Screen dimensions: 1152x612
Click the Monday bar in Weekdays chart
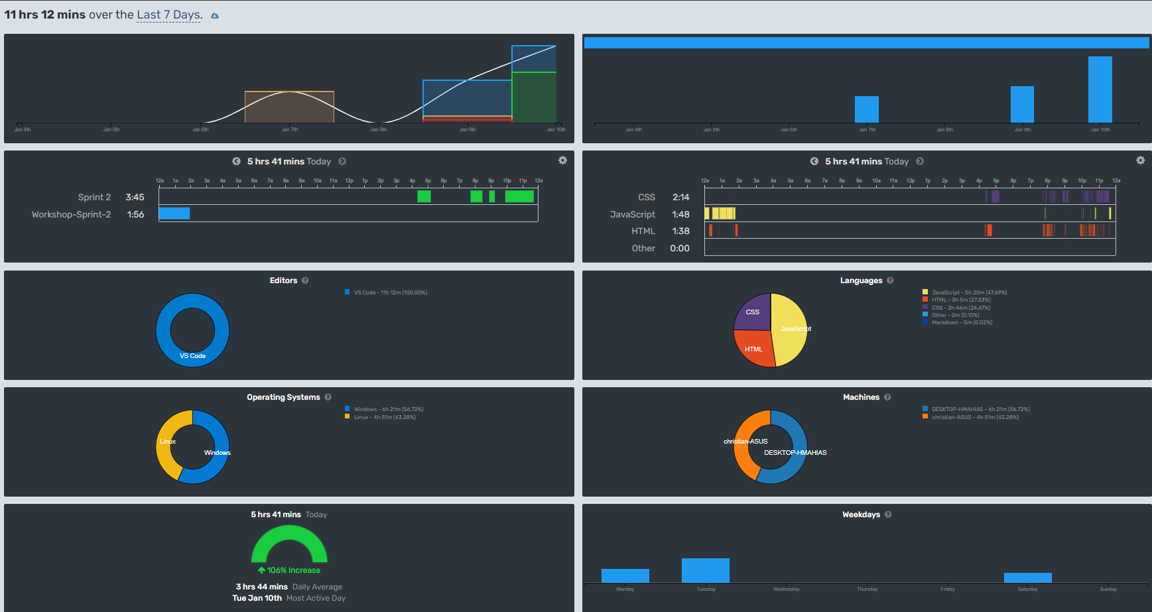625,576
